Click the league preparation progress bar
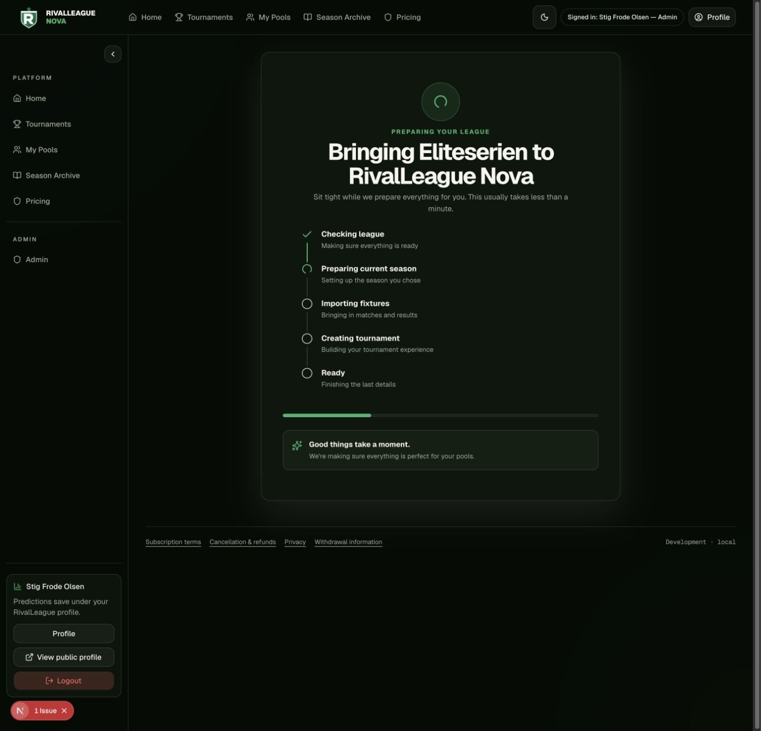The image size is (761, 731). (x=440, y=416)
